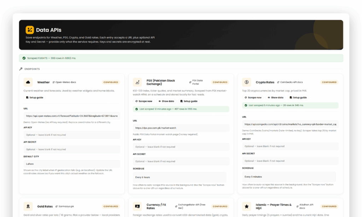Open the Crypto Rates Setup guide

pos(298,98)
